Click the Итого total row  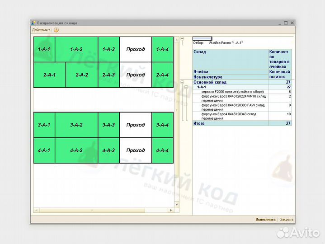click(230, 123)
